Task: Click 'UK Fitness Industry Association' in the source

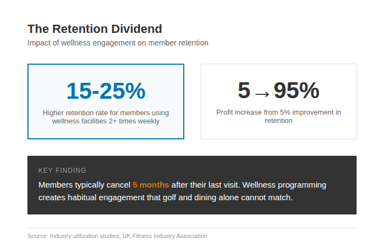Action: pyautogui.click(x=165, y=236)
